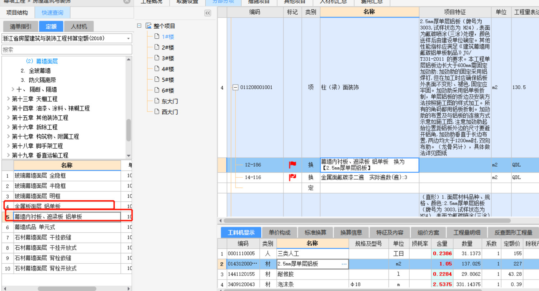
Task: Open the 换算信息 tab
Action: [351, 232]
